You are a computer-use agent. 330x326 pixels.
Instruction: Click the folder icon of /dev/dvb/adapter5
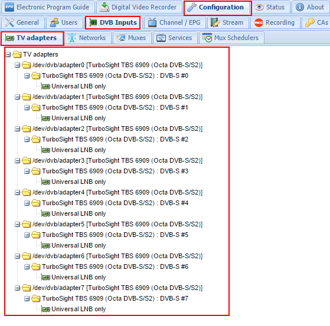point(27,224)
